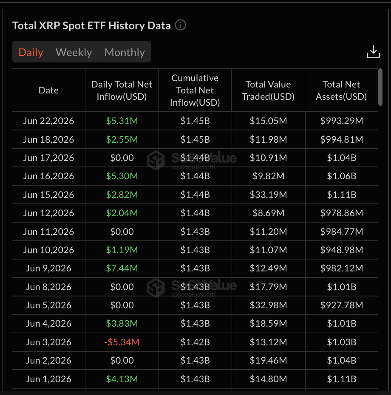The width and height of the screenshot is (391, 395).
Task: Select the Jun 8,2026 date cell
Action: 48,287
